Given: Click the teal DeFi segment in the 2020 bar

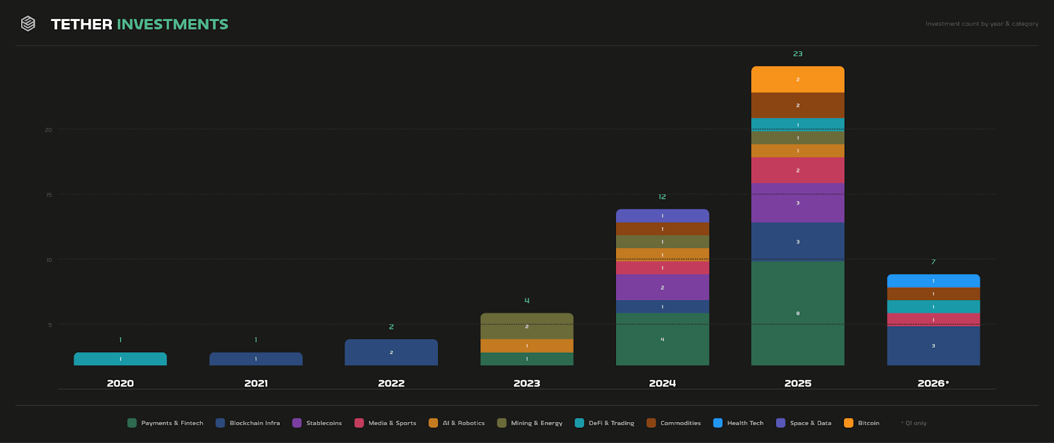Looking at the screenshot, I should pyautogui.click(x=121, y=359).
